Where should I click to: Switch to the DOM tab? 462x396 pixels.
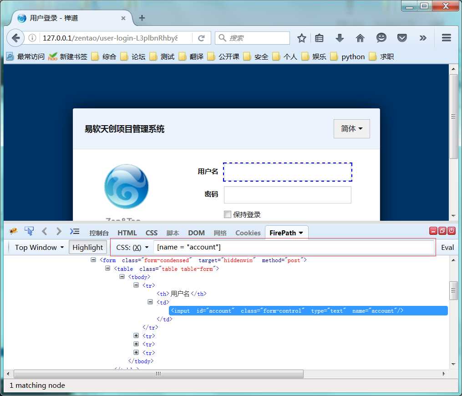[196, 233]
